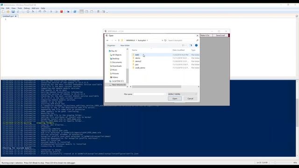Expand the File name combo box arrow
Image resolution: width=299 pixels, height=168 pixels.
(165, 94)
